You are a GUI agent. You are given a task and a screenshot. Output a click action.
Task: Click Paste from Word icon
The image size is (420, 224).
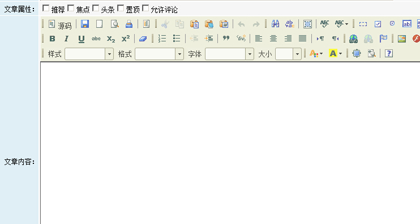coord(224,24)
